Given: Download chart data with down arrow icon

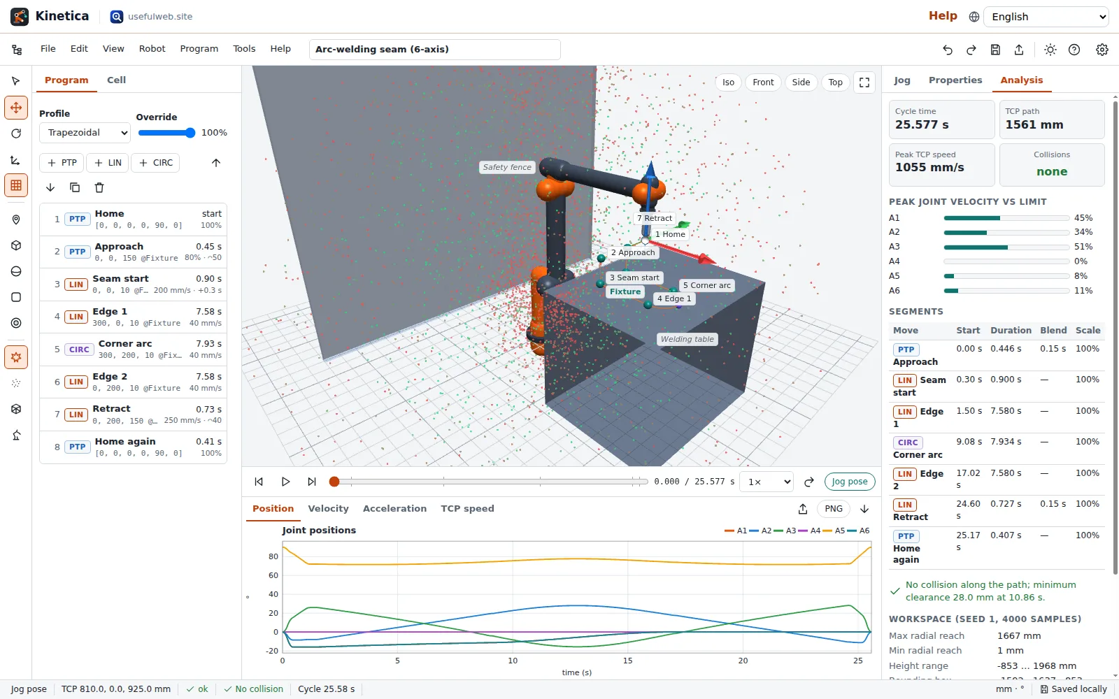Looking at the screenshot, I should click(x=864, y=509).
